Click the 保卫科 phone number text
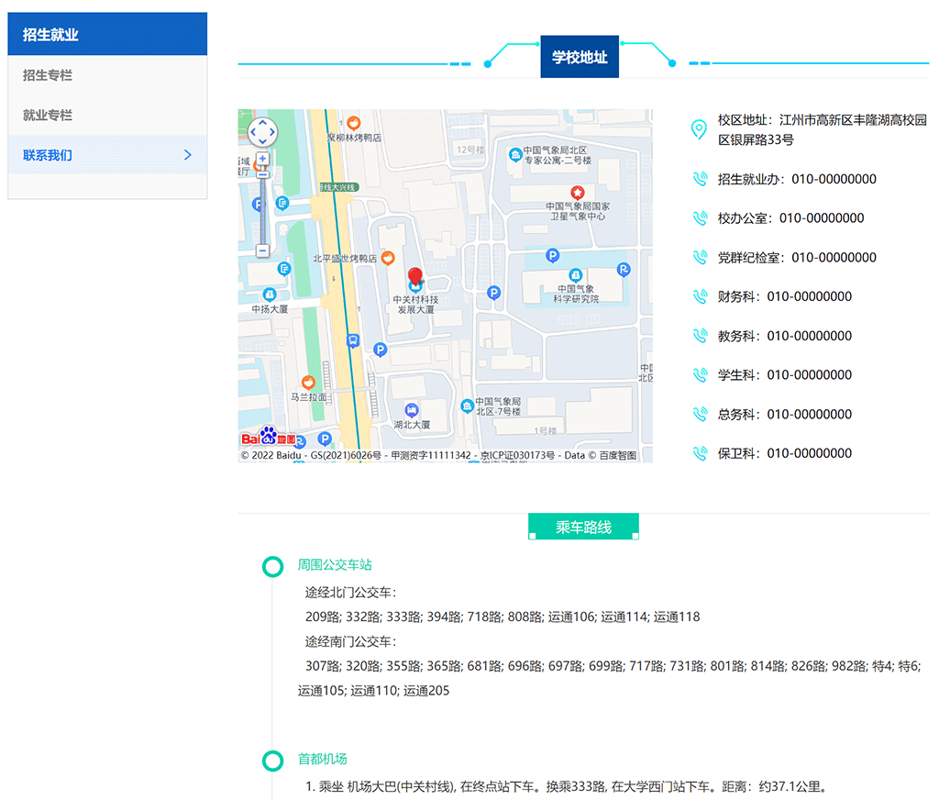The height and width of the screenshot is (800, 939). [809, 453]
